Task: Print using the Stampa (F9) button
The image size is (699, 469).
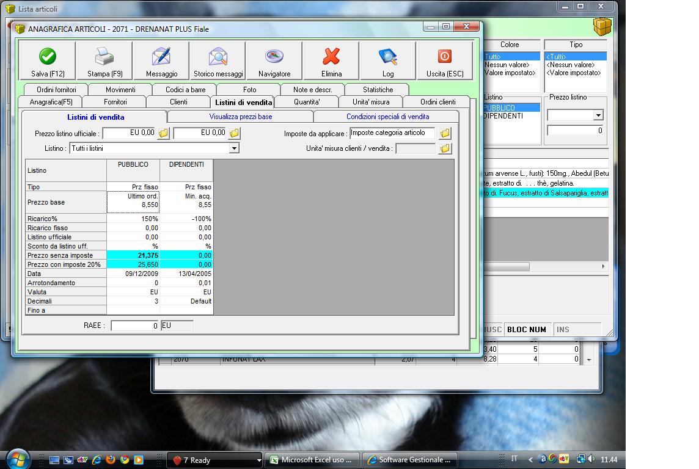Action: click(x=104, y=61)
